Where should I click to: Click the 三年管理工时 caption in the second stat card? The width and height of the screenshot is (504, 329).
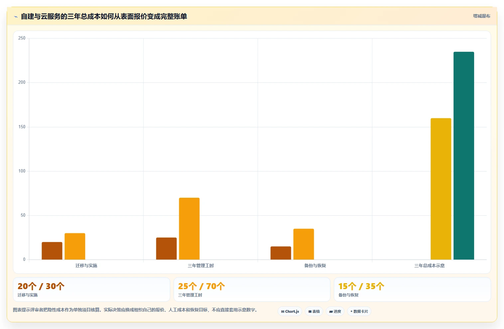point(190,295)
